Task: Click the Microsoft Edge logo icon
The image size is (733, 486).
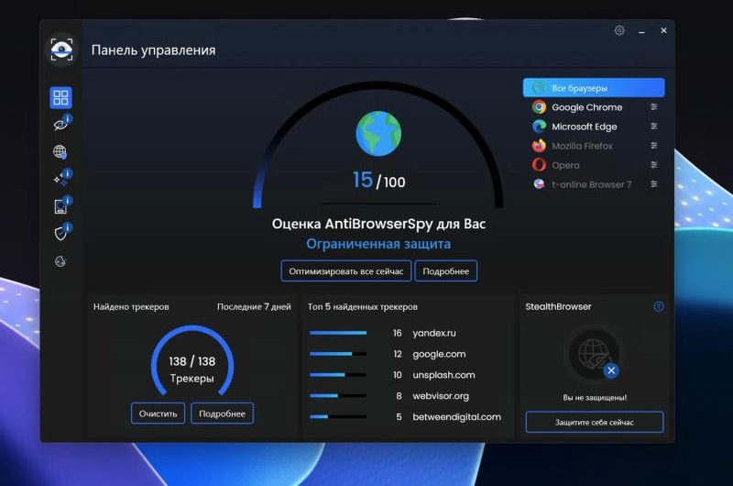Action: click(539, 127)
